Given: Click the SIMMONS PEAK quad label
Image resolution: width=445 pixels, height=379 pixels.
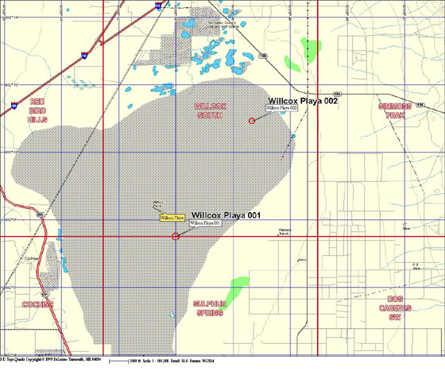Looking at the screenshot, I should 395,111.
